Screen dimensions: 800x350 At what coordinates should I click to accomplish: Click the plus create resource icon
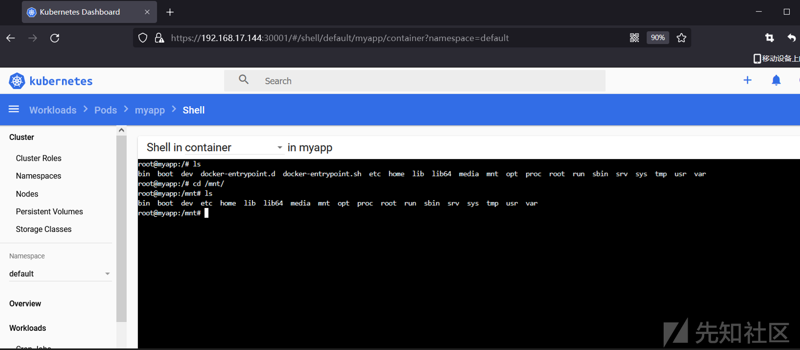point(747,80)
